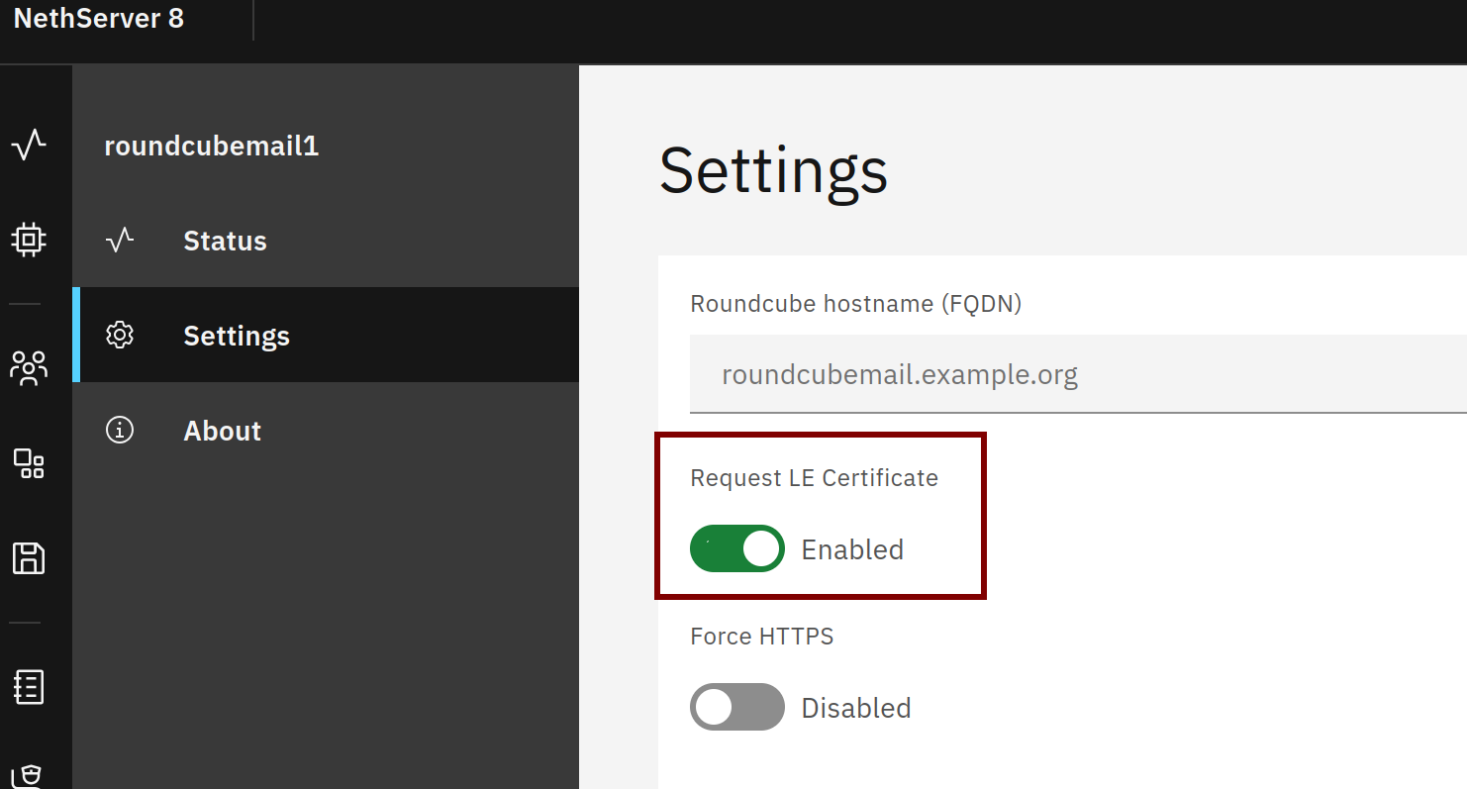Click the Settings page heading
The width and height of the screenshot is (1467, 789).
[x=774, y=171]
